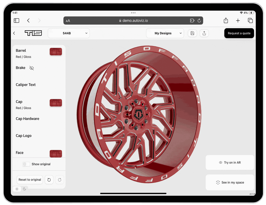Toggle Safari's sidebar icon
Viewport: 266px width, 205px height.
16,21
